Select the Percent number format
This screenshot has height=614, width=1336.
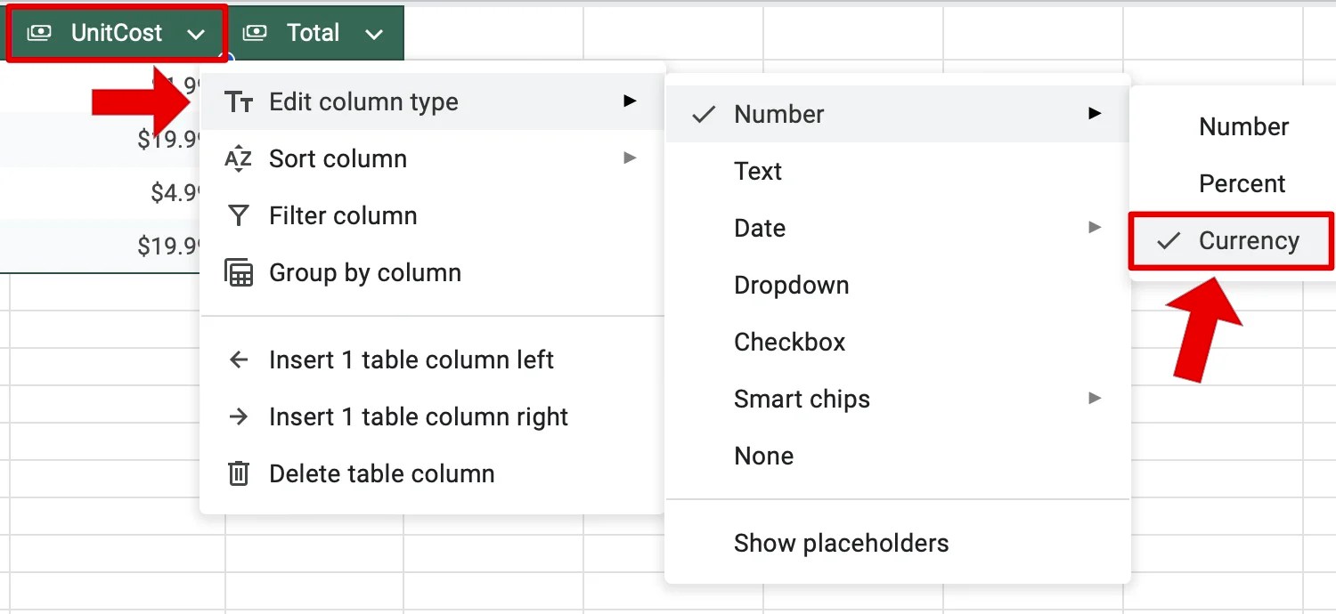(1242, 183)
